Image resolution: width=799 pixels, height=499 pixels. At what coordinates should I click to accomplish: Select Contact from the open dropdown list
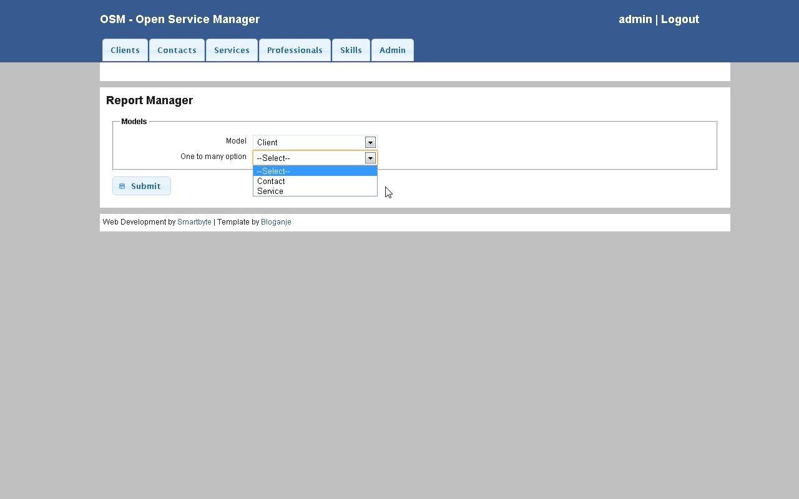coord(271,181)
